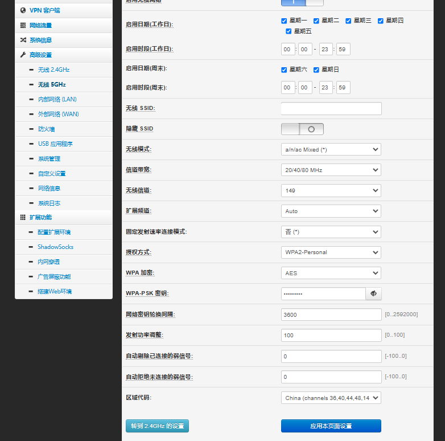Select the 区域代码 China dropdown
This screenshot has height=441, width=445.
pos(331,398)
